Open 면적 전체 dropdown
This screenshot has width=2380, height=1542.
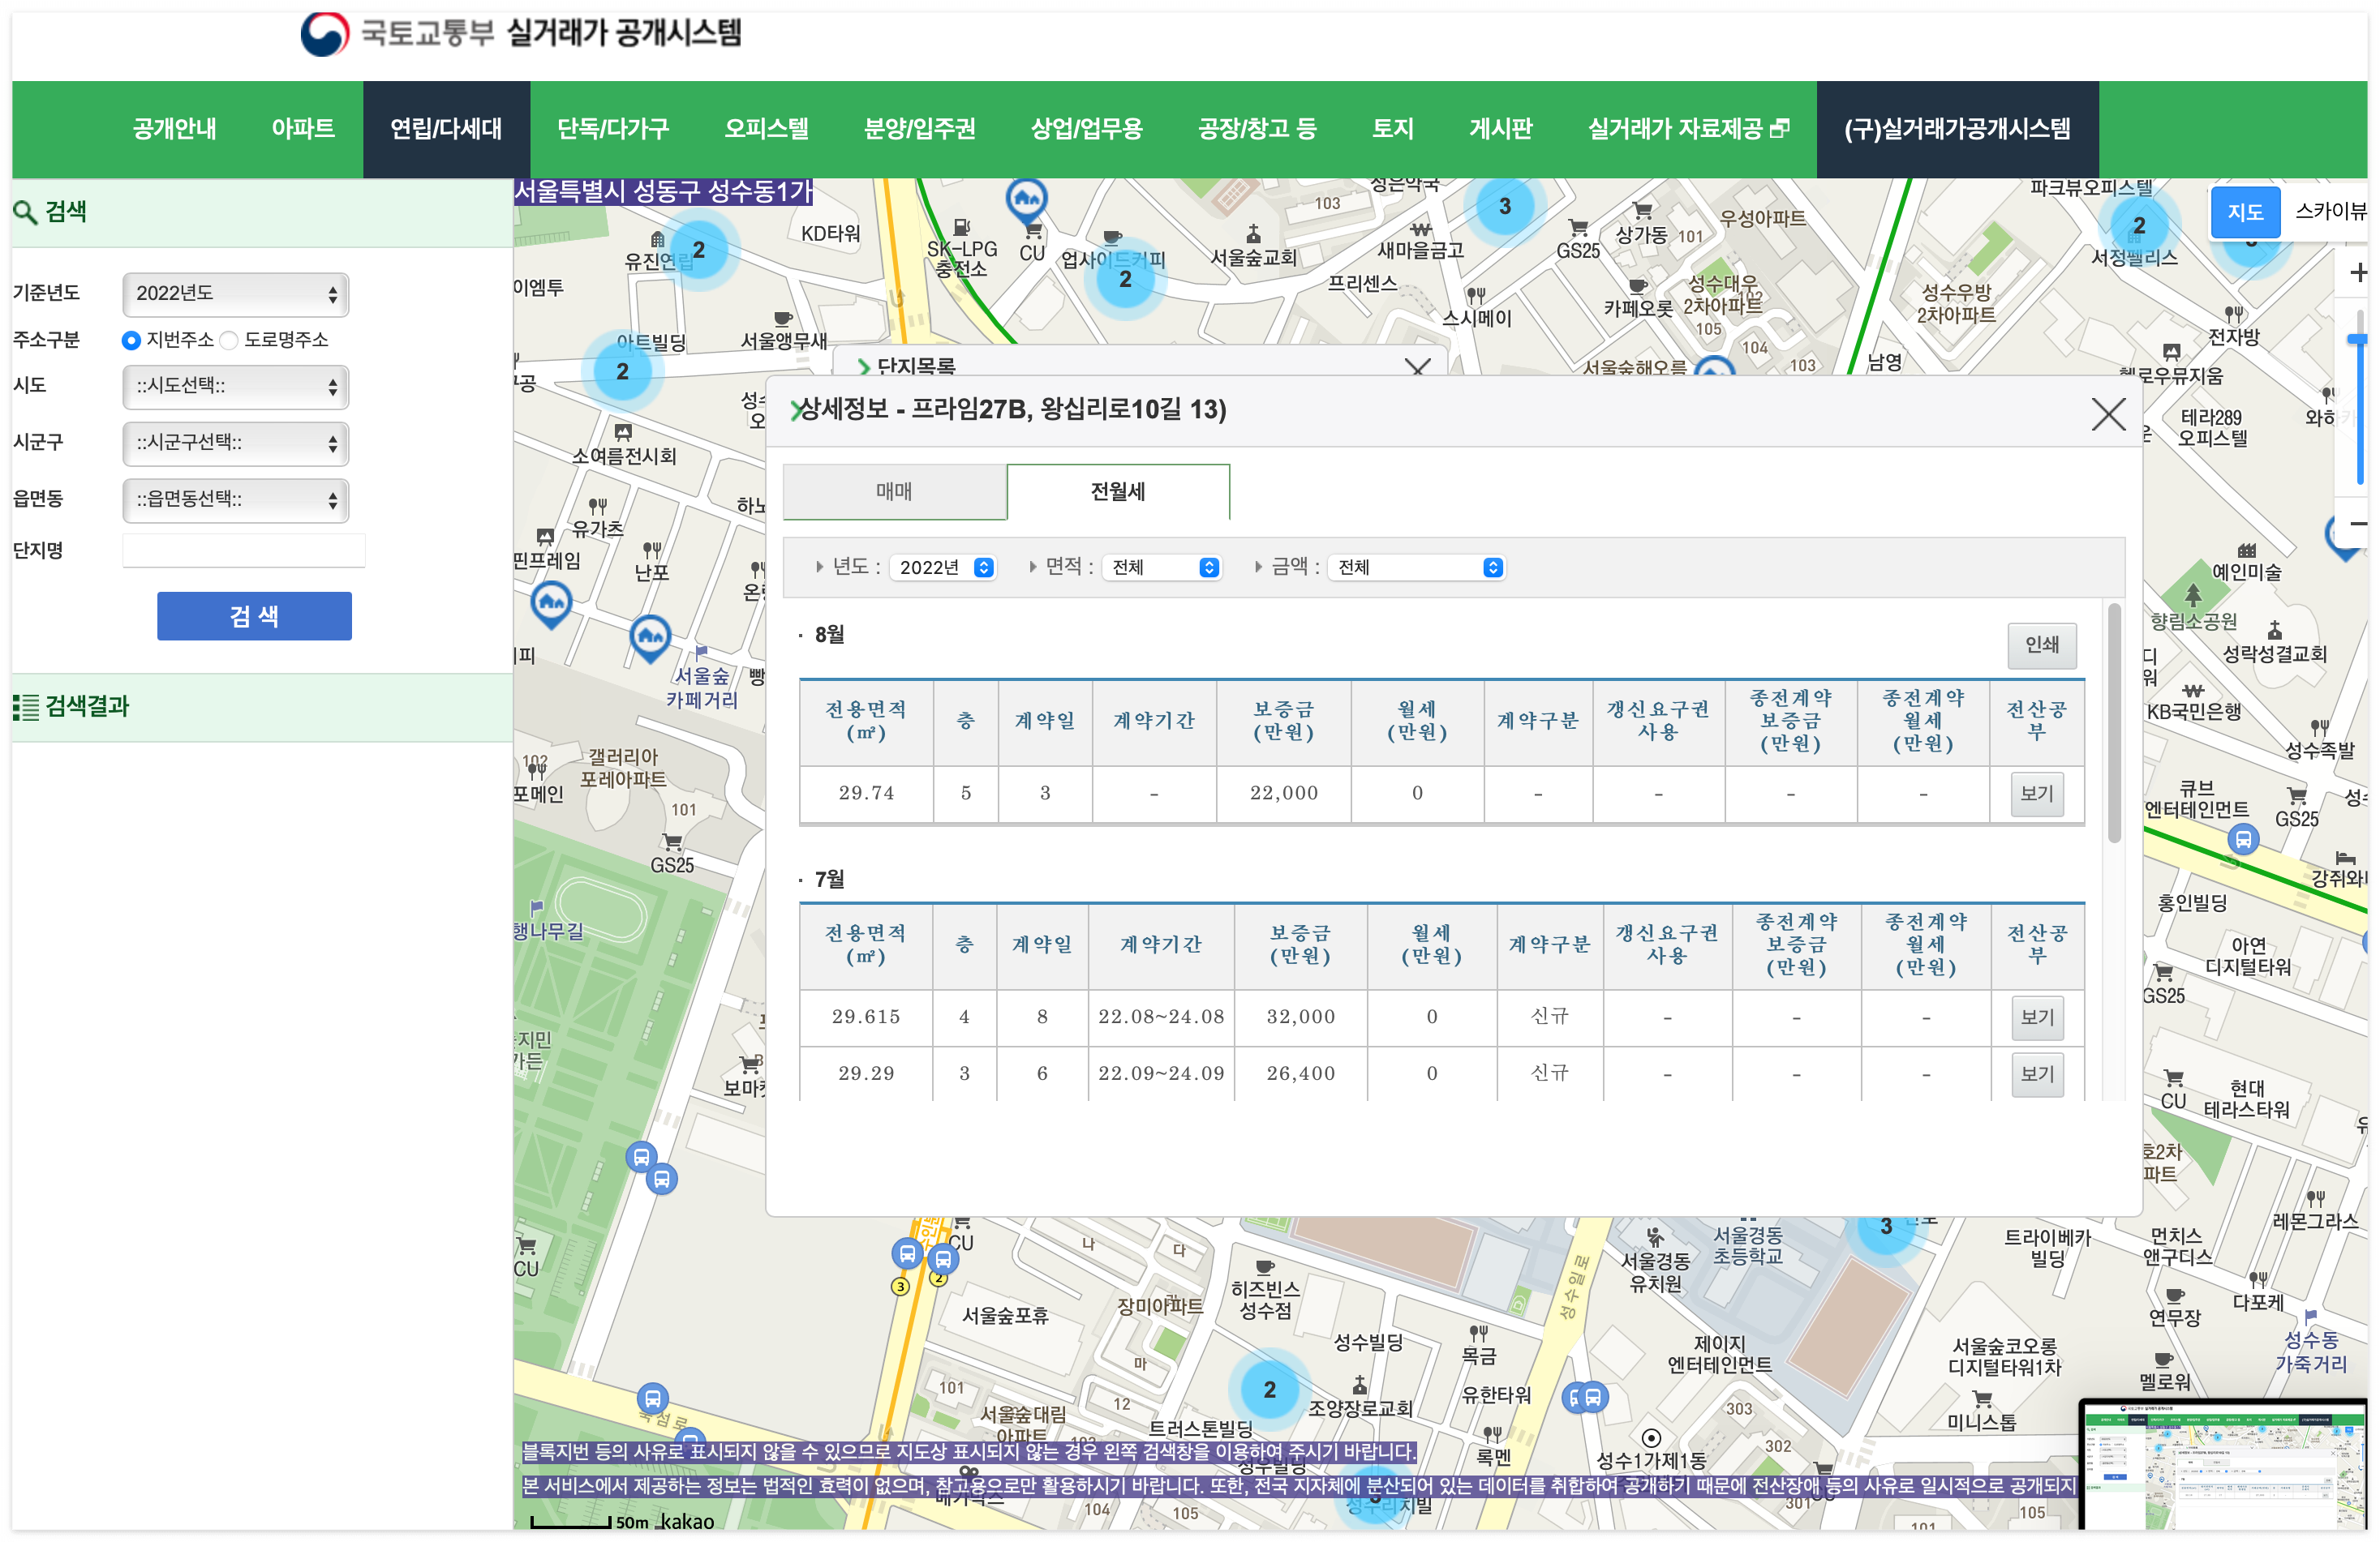[x=1162, y=568]
